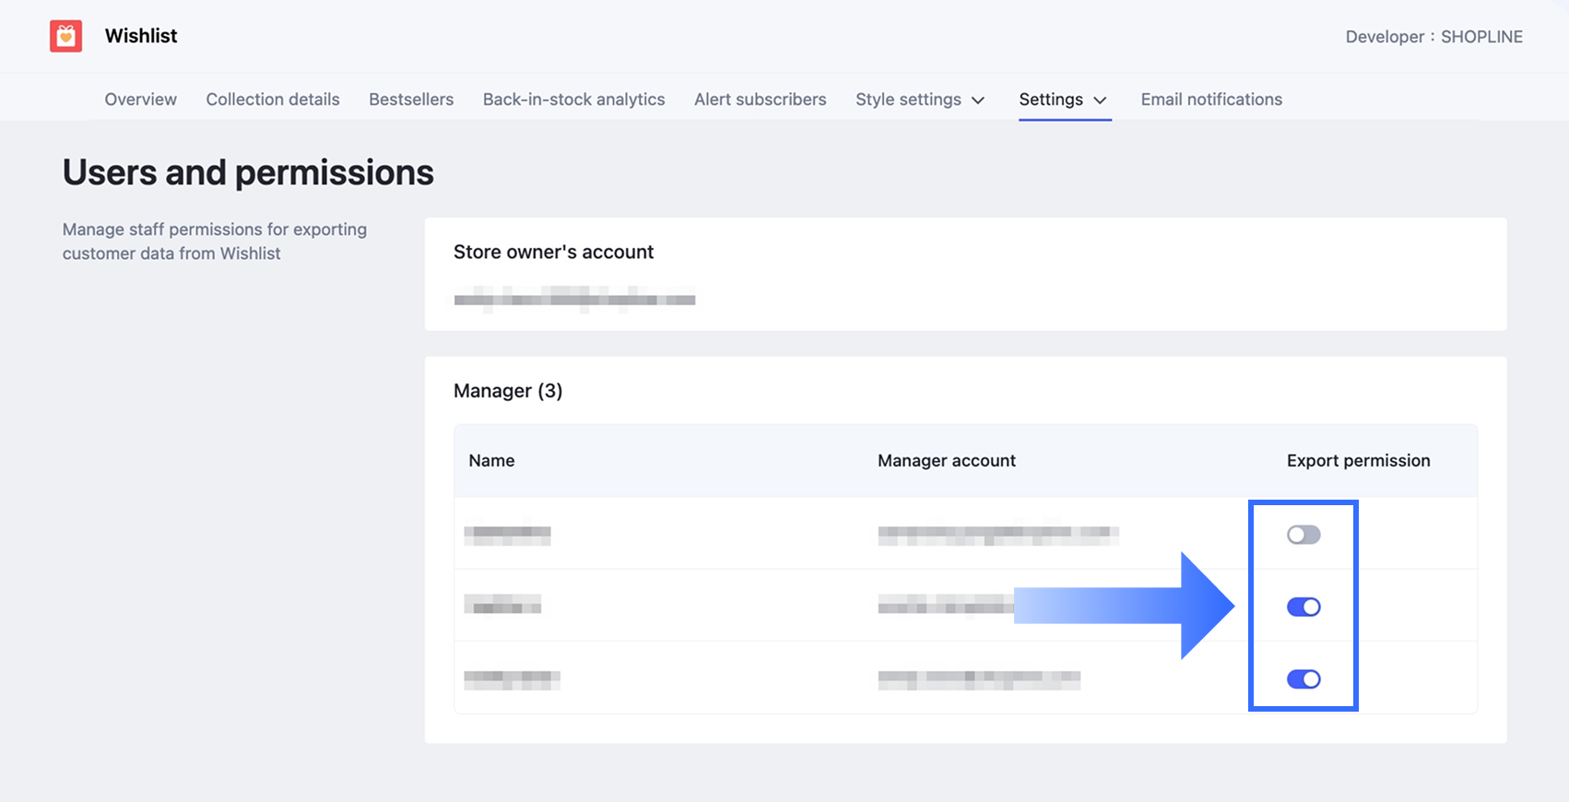Switch to the Collection details tab

coord(273,100)
